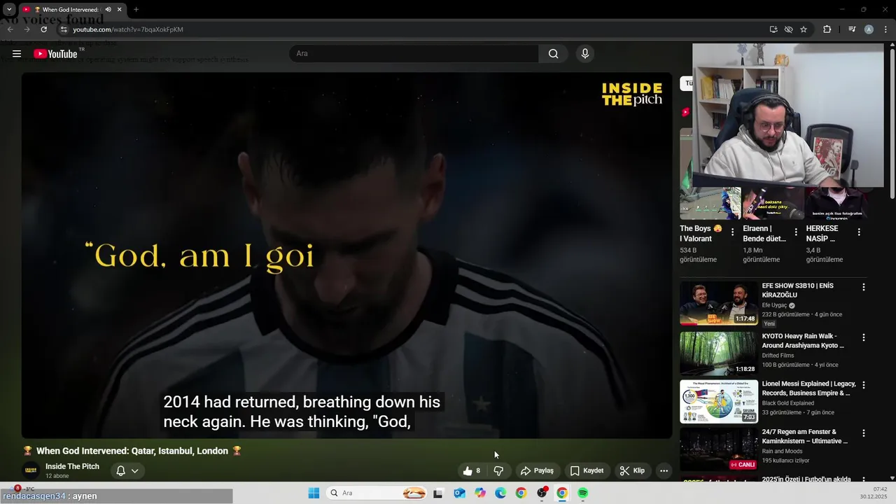This screenshot has width=896, height=504.
Task: Dislike the video with thumbs-down icon
Action: point(498,470)
